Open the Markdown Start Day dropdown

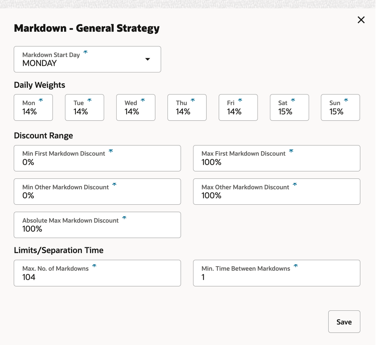(x=147, y=59)
